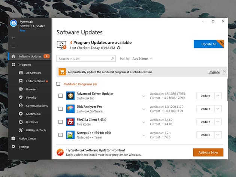Expand details chevron for Disk Analyzer Pro

coord(143,109)
